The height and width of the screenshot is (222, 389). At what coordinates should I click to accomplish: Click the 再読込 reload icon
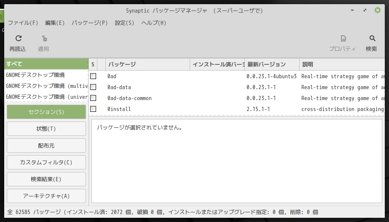(x=19, y=38)
